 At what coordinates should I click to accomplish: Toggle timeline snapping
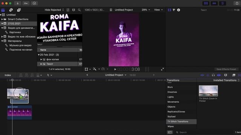click(x=219, y=75)
